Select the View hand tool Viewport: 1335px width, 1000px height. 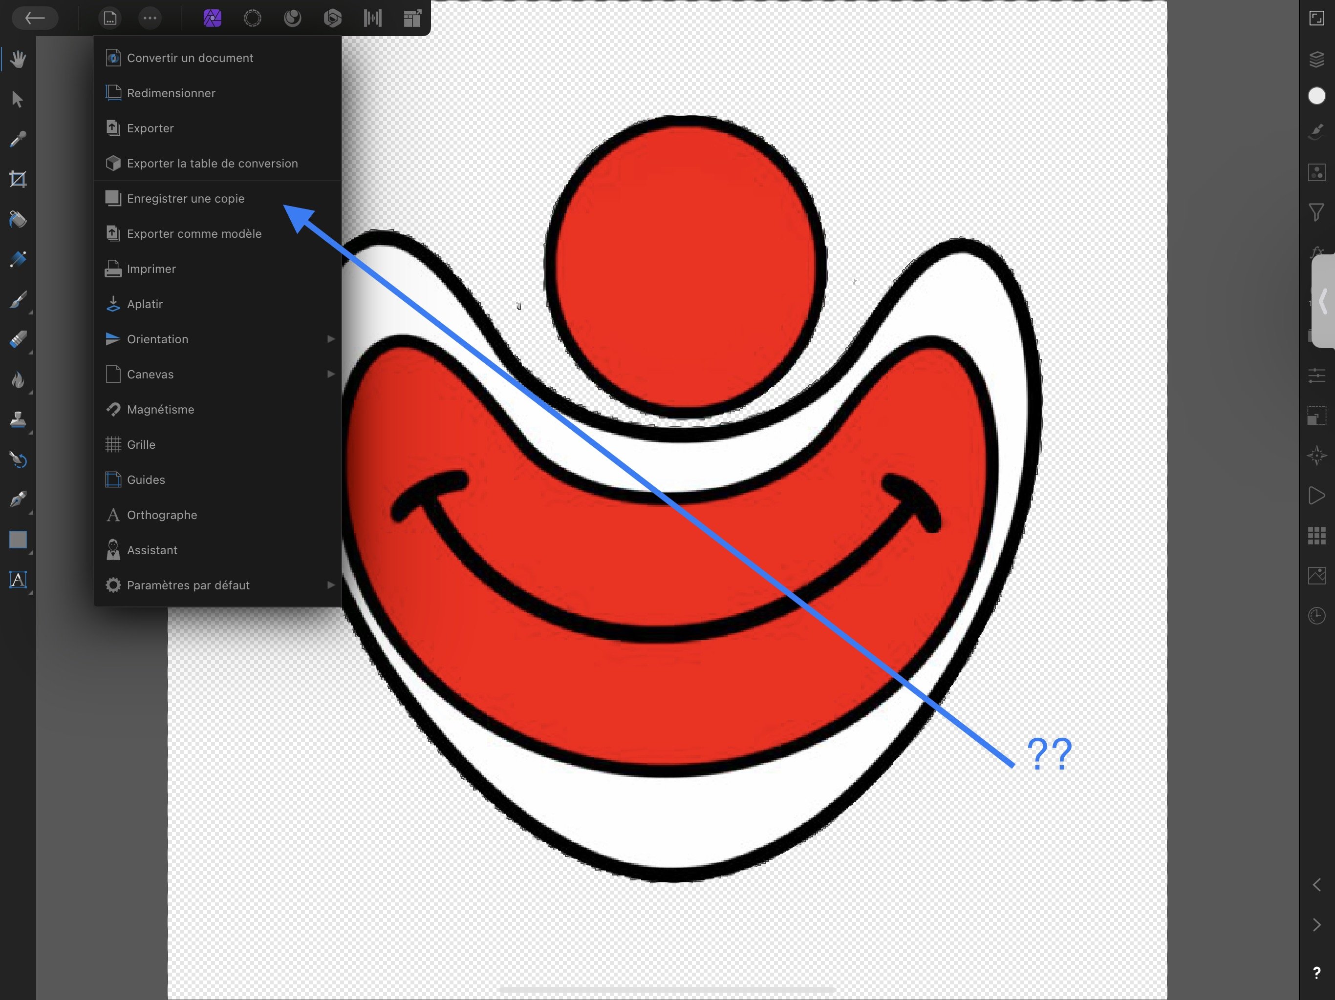[18, 59]
